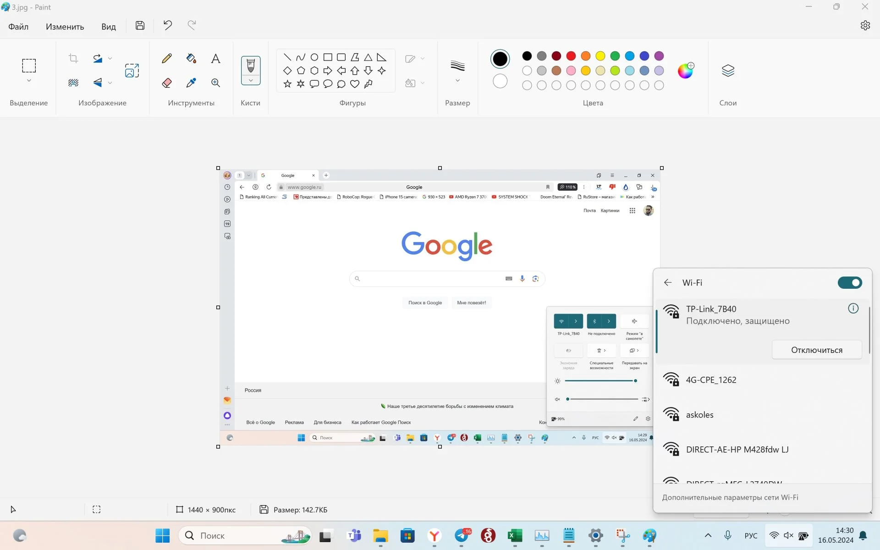This screenshot has width=880, height=550.
Task: Choose the Right triangle shape
Action: [x=382, y=57]
